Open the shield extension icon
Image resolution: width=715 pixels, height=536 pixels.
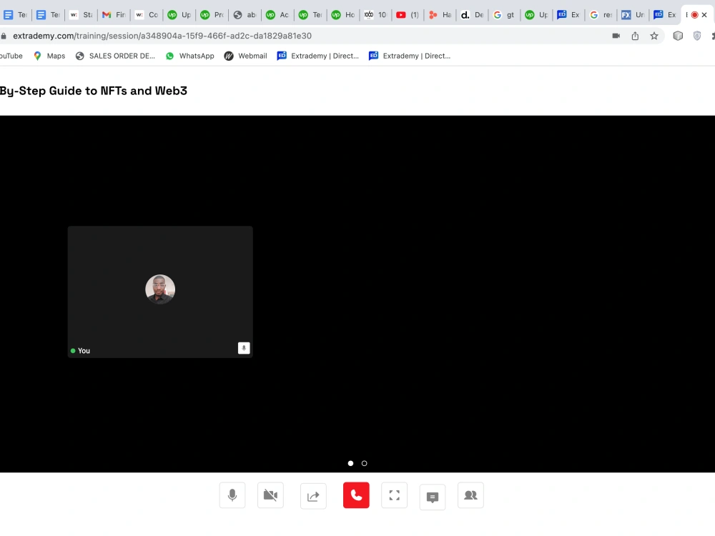point(697,36)
